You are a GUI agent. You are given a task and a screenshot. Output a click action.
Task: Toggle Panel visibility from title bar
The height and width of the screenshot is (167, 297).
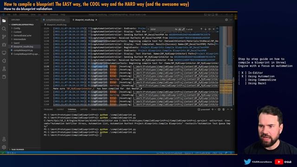coord(209,14)
